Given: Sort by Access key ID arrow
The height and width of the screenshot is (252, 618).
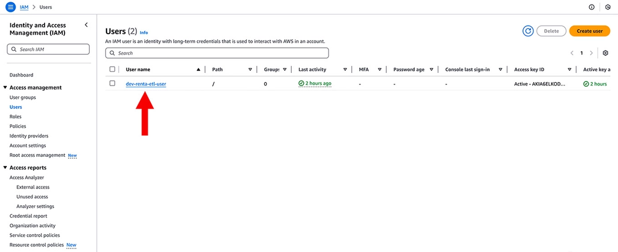Looking at the screenshot, I should [x=569, y=70].
